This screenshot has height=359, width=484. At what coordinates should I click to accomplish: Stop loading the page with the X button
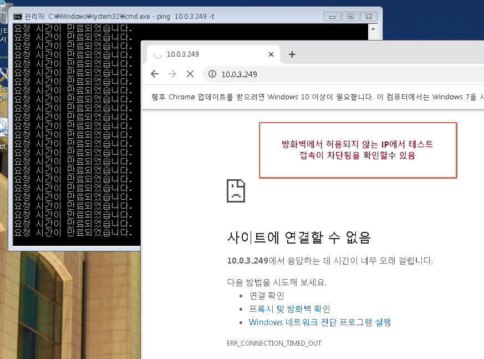click(x=190, y=74)
